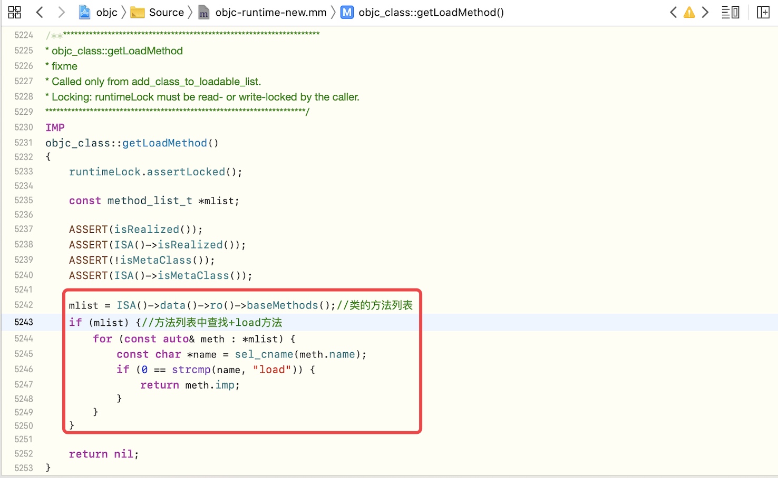Image resolution: width=778 pixels, height=478 pixels.
Task: Click the .mm file type icon
Action: [x=203, y=13]
